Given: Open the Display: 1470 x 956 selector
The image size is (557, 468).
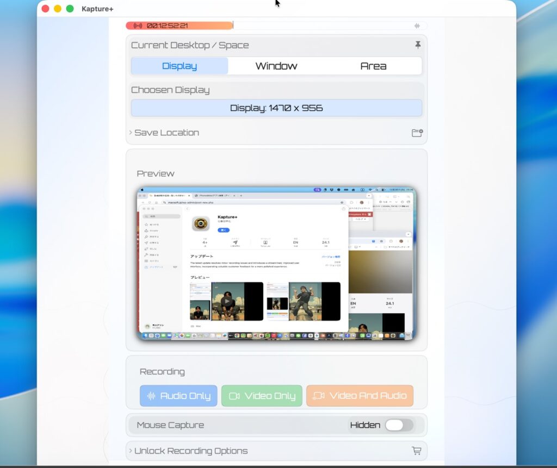Looking at the screenshot, I should [276, 108].
